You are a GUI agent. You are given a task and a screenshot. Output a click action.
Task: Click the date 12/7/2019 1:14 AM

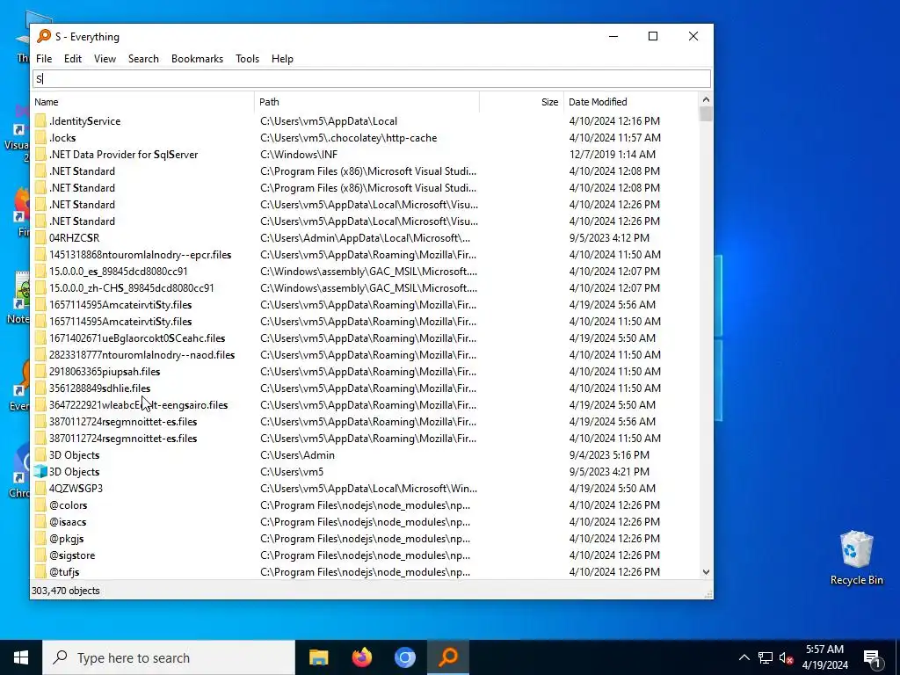pos(612,155)
